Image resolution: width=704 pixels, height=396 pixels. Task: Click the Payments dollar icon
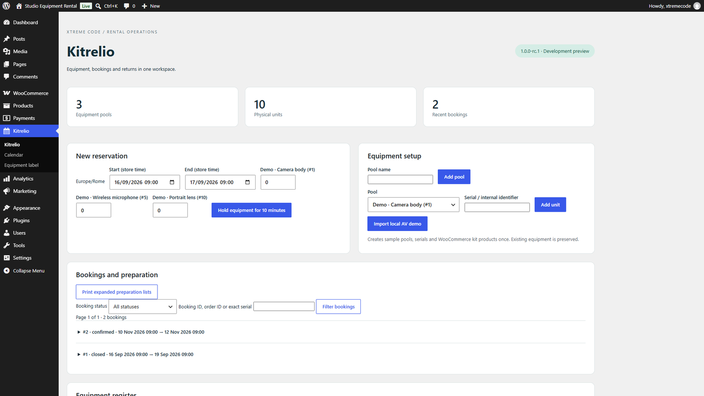coord(7,118)
